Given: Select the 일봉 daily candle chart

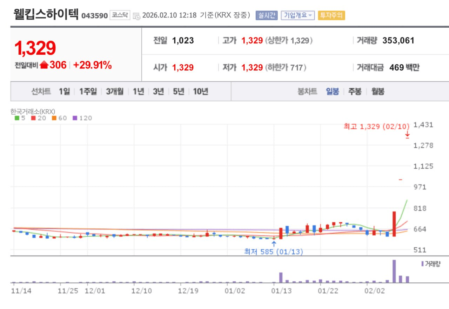Looking at the screenshot, I should click(x=332, y=92).
